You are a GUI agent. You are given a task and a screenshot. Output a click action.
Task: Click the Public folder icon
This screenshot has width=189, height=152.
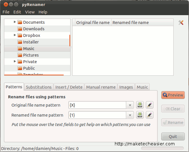(20, 68)
